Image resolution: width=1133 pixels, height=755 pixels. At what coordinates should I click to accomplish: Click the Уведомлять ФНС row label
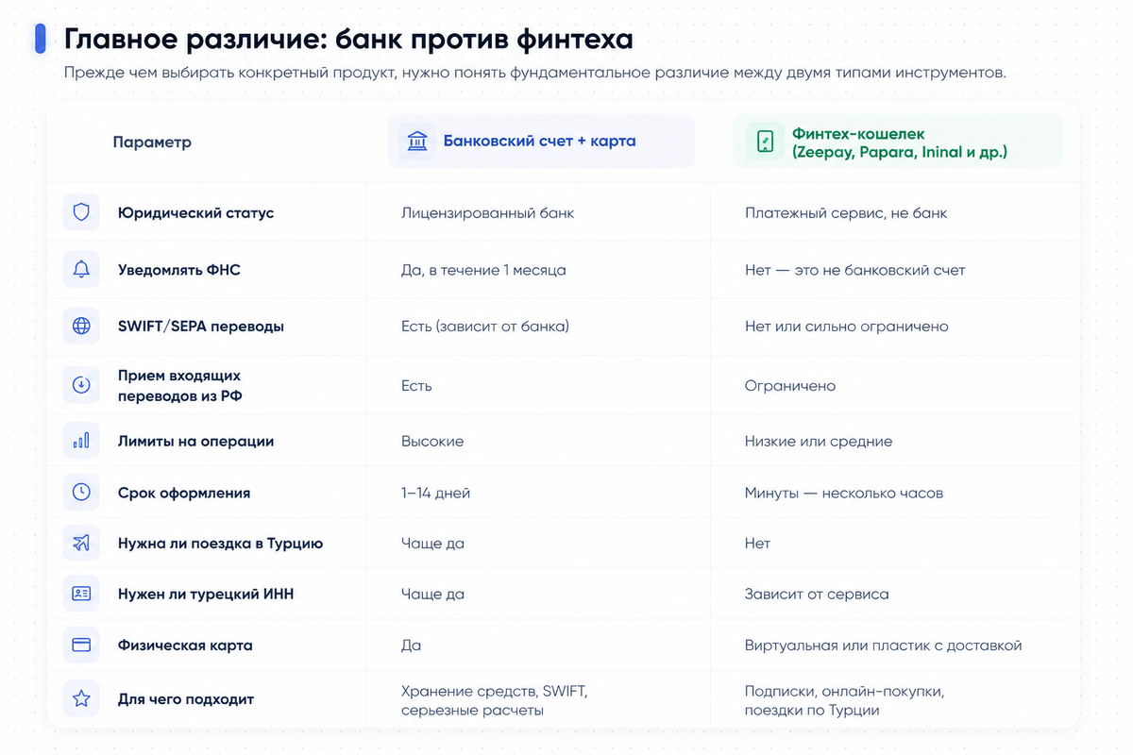[x=179, y=270]
